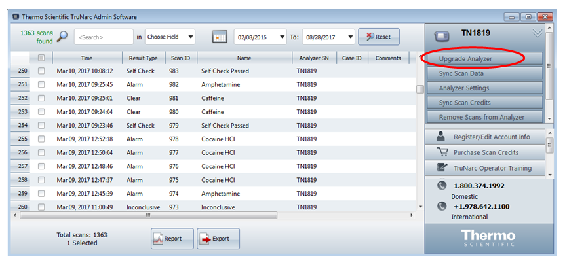
Task: Click the Export arrow icon button
Action: coord(218,239)
